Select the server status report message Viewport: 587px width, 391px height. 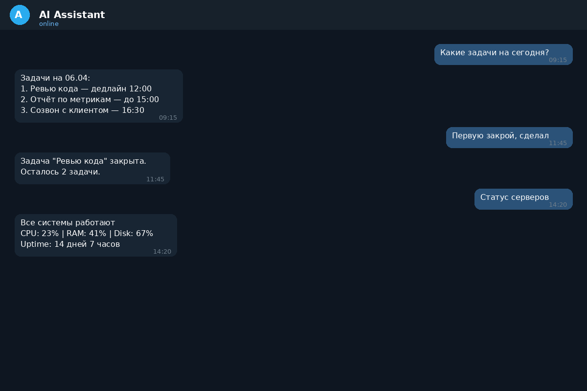pos(96,235)
